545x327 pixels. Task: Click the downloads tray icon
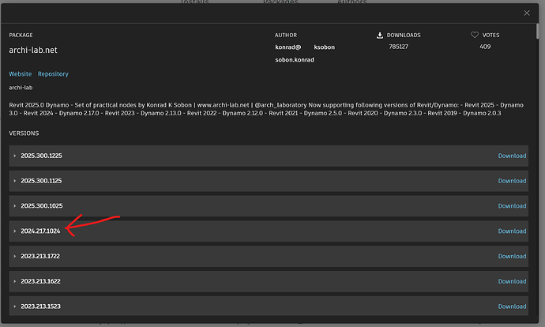pyautogui.click(x=380, y=35)
